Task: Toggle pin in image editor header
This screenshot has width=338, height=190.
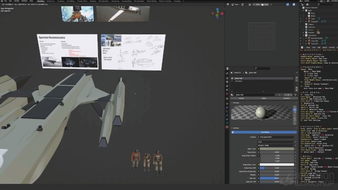Action: coord(271,4)
